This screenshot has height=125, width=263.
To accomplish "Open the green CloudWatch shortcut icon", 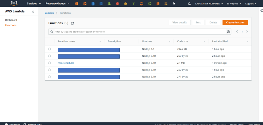I will pyautogui.click(x=150, y=4).
